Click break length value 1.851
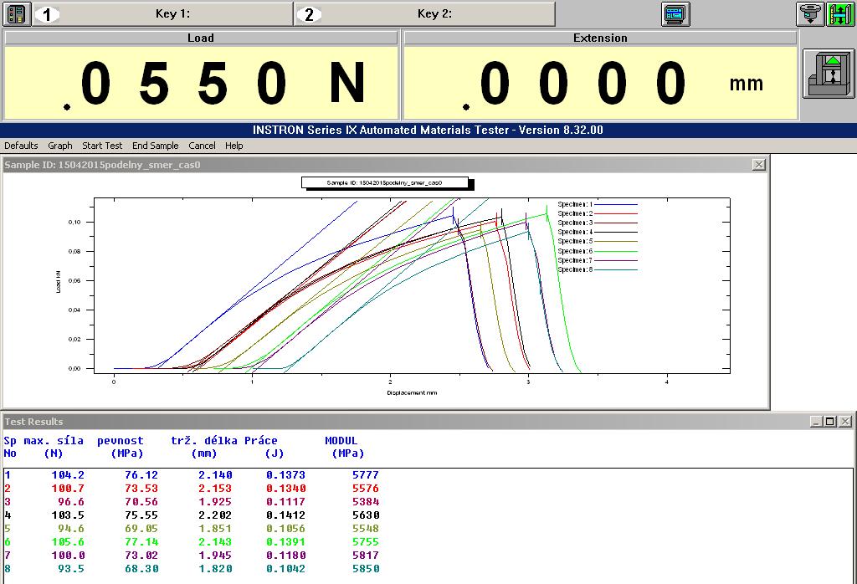 point(215,529)
